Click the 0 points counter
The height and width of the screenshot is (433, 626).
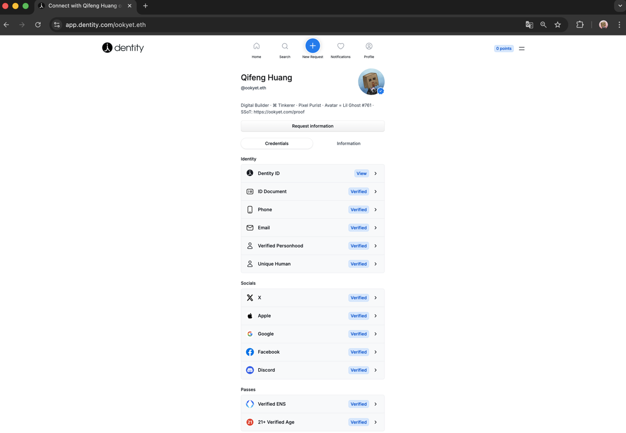[x=503, y=48]
